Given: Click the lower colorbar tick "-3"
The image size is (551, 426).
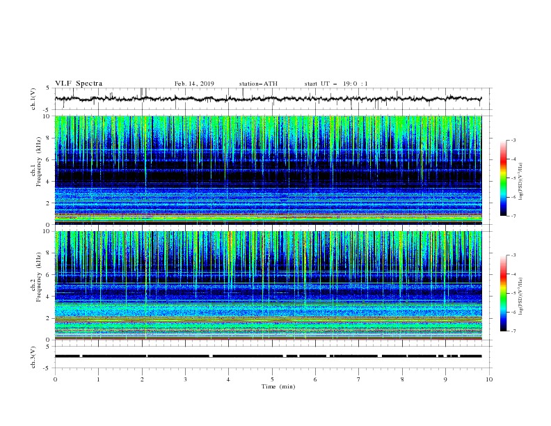Looking at the screenshot, I should [x=513, y=255].
